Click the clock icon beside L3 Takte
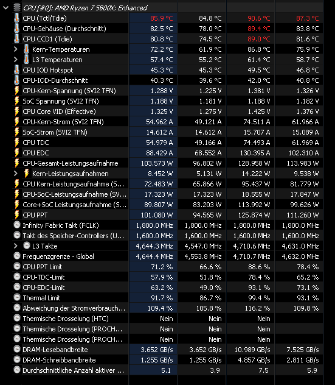Screen dimensions: 335x385 click(x=27, y=245)
